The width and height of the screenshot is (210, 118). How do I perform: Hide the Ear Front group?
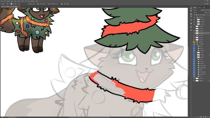coord(194,62)
